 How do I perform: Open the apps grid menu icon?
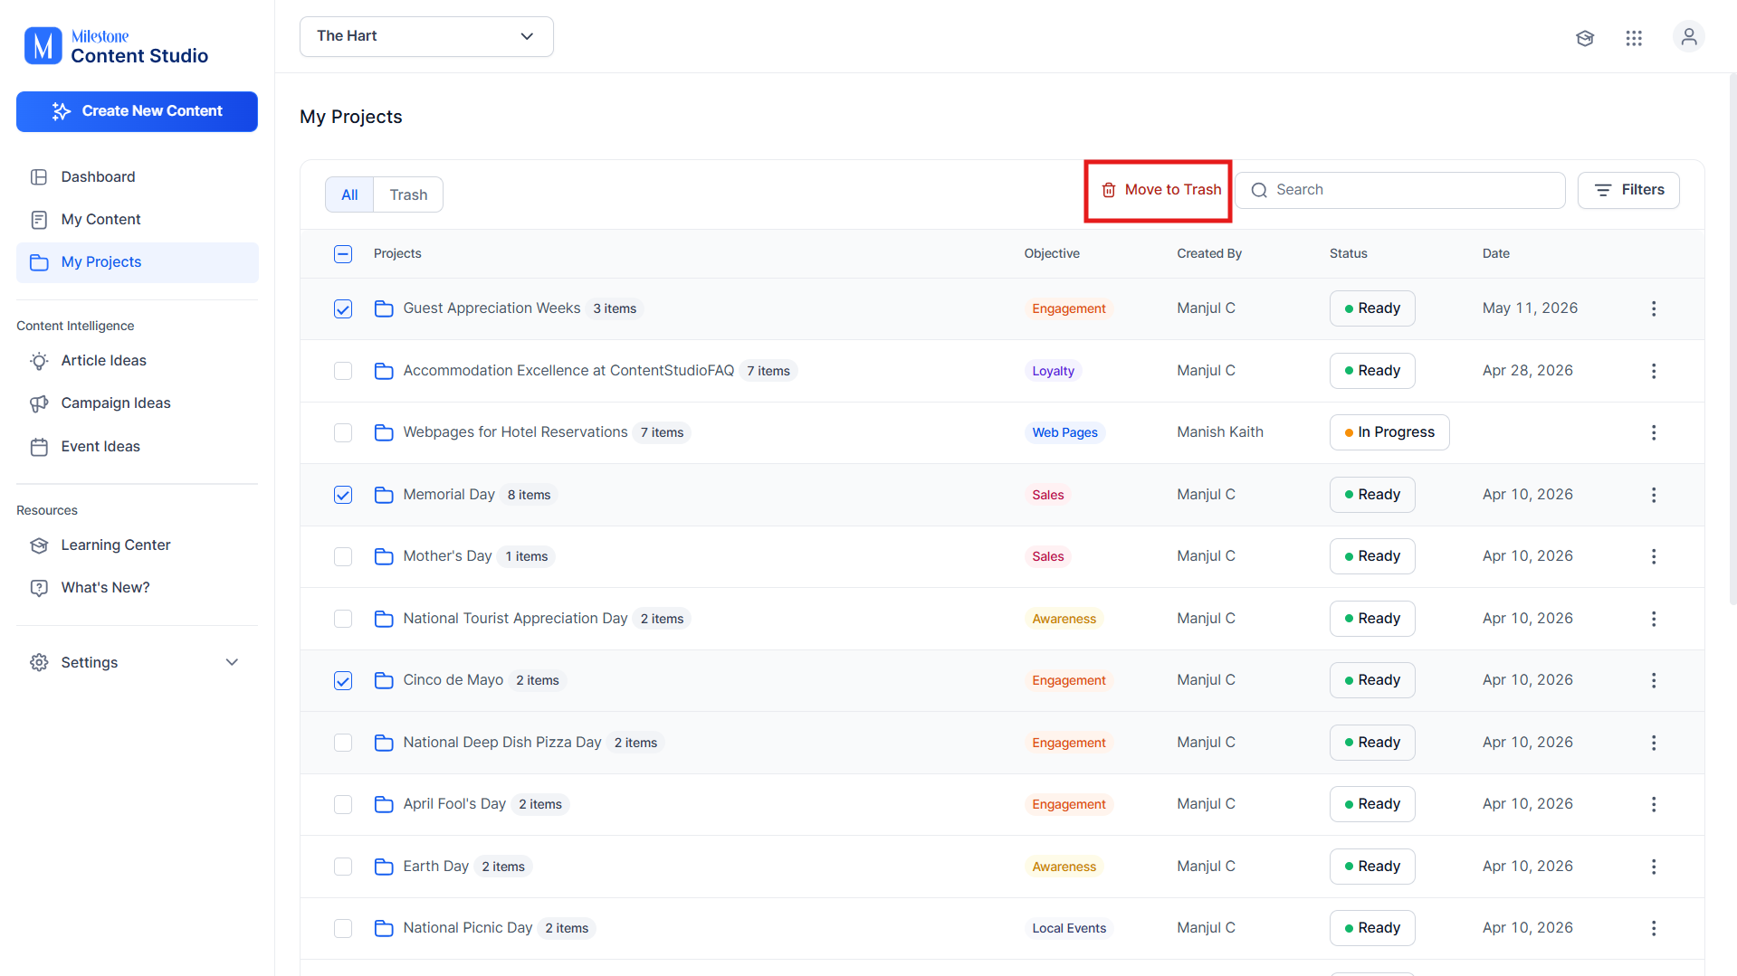click(x=1634, y=38)
